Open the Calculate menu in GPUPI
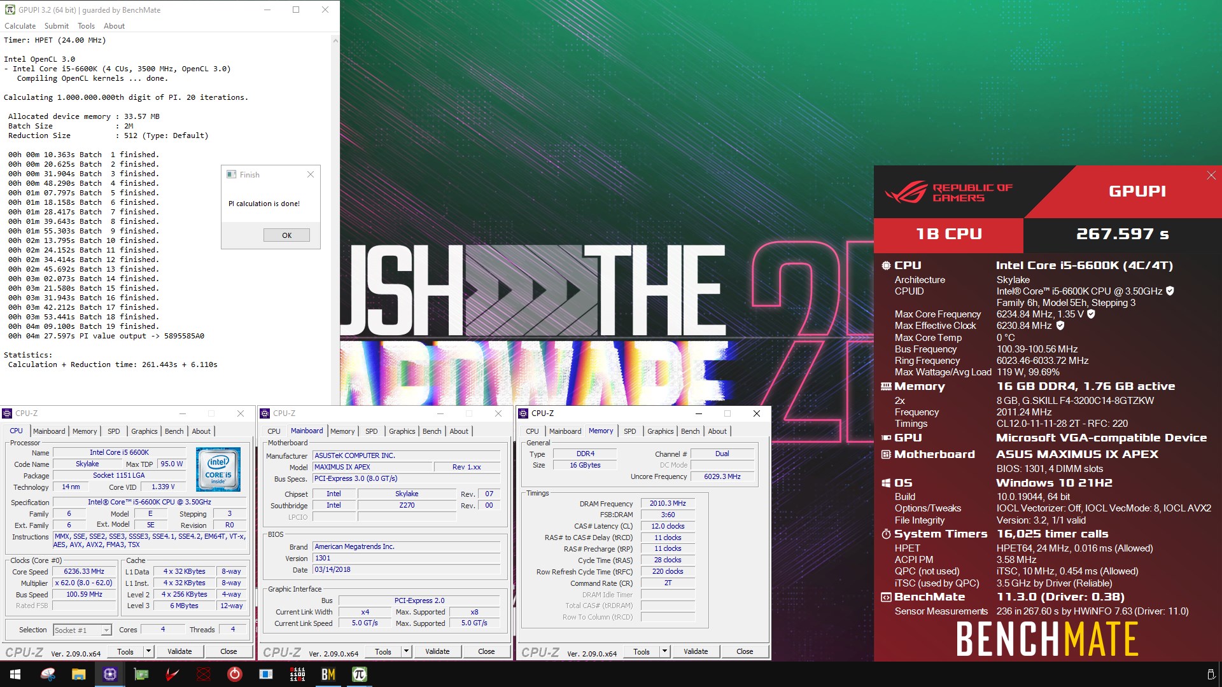Image resolution: width=1222 pixels, height=687 pixels. 20,26
